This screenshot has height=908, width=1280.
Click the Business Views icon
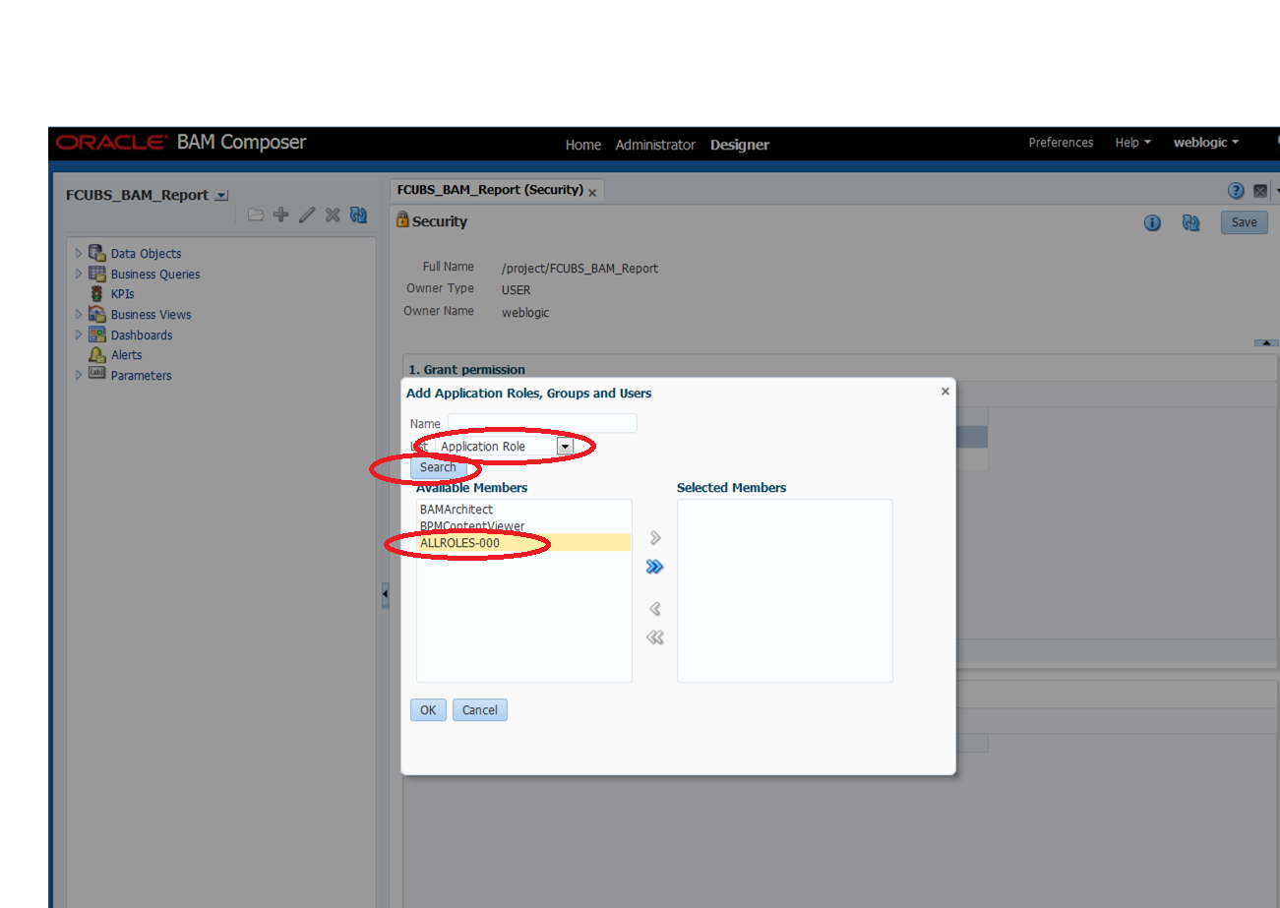click(96, 314)
